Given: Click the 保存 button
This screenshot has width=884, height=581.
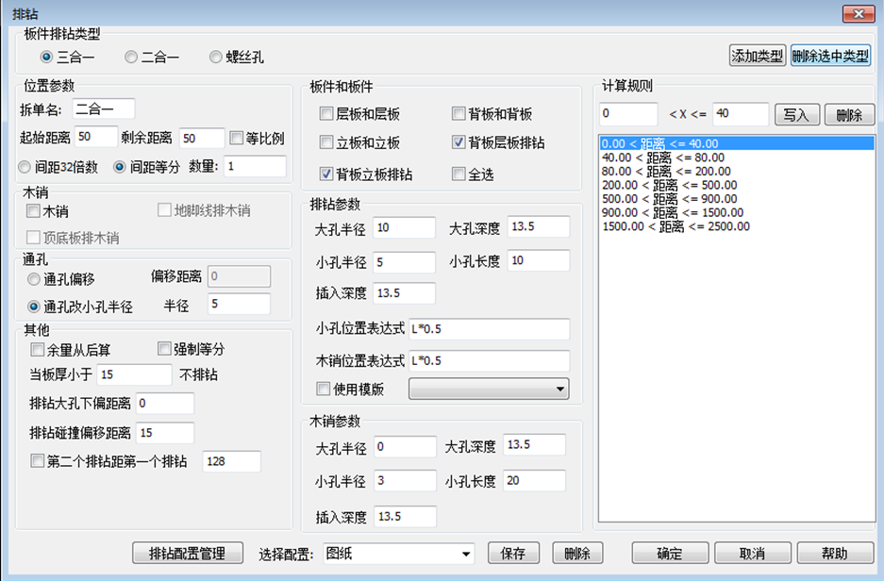Looking at the screenshot, I should 513,554.
